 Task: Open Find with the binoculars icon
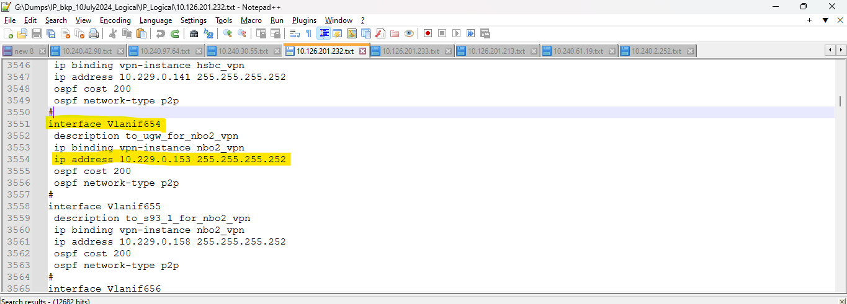[194, 33]
